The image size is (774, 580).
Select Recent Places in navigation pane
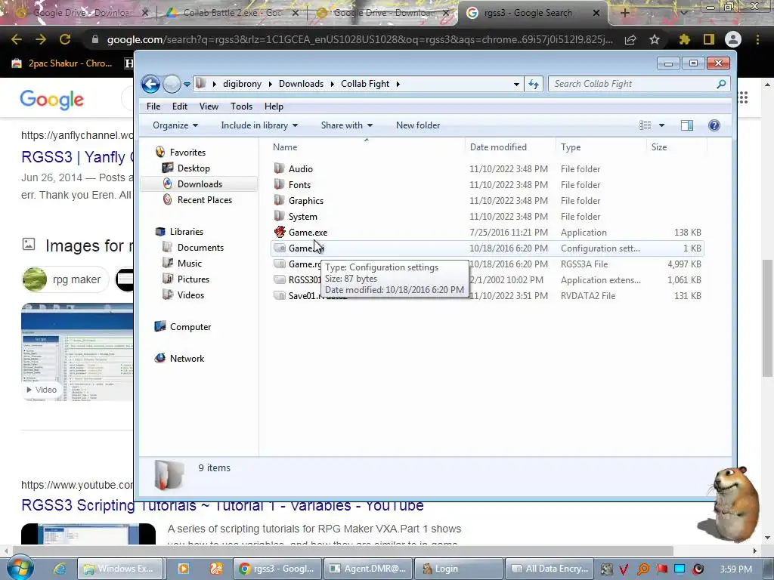pyautogui.click(x=204, y=199)
